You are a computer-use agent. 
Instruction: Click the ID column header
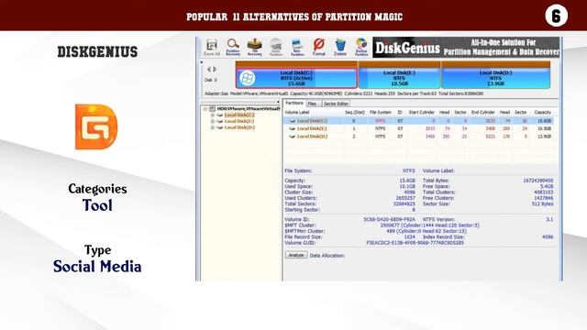tap(400, 112)
